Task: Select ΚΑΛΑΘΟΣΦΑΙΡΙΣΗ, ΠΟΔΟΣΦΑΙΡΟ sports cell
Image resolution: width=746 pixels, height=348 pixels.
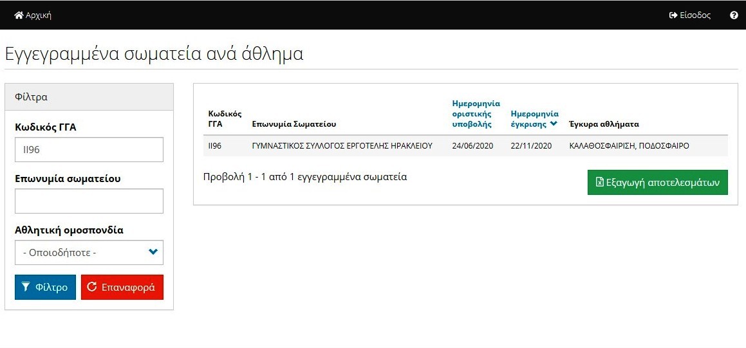Action: [x=629, y=146]
